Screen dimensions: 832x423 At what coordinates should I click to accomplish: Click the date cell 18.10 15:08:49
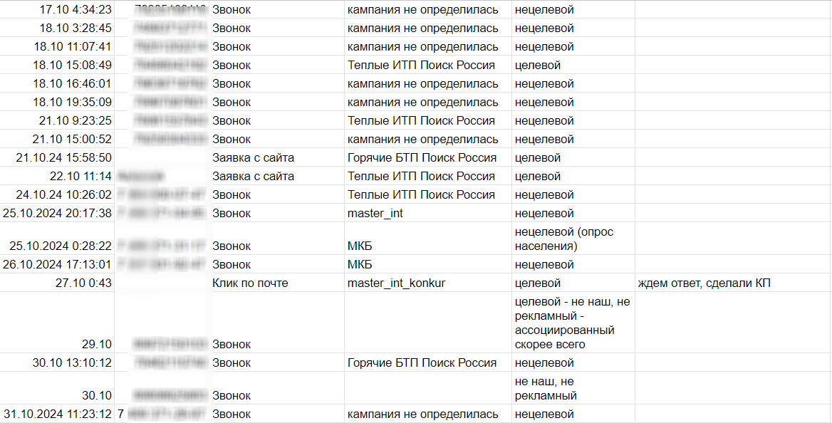click(x=72, y=66)
